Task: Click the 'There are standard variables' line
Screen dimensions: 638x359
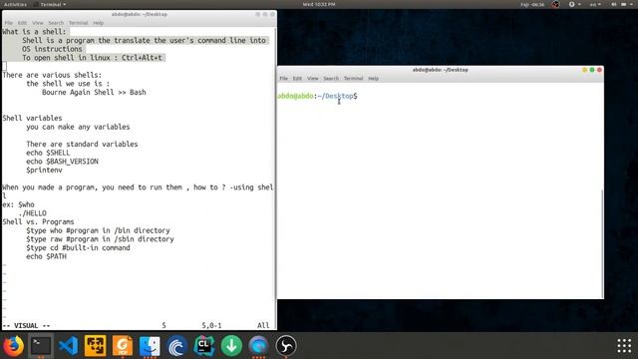Action: tap(82, 144)
